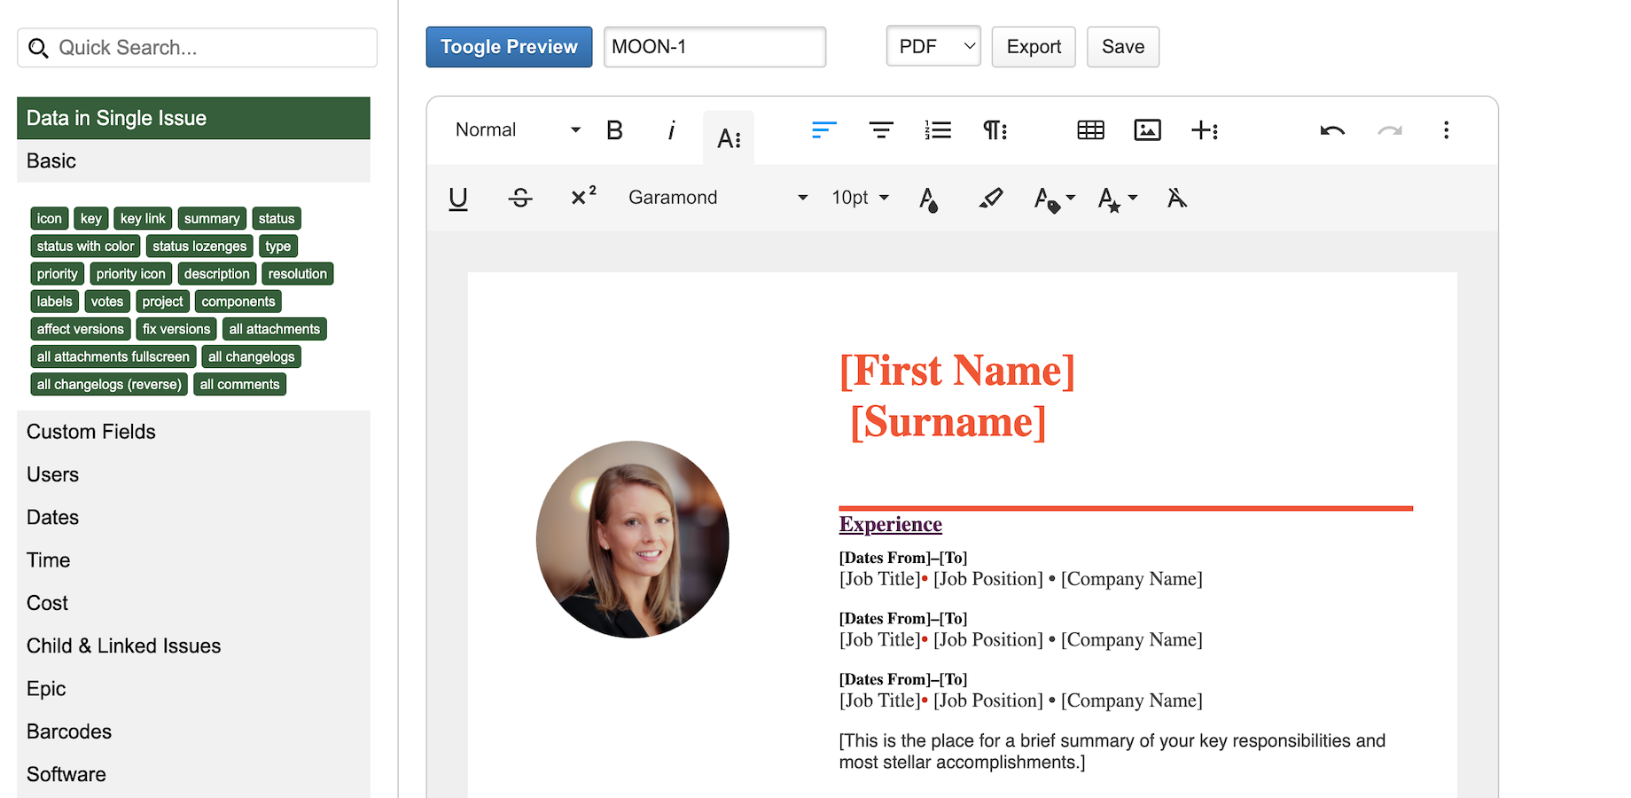Insert the 'key link' field tag
Screen dimensions: 1631x798
(x=143, y=218)
